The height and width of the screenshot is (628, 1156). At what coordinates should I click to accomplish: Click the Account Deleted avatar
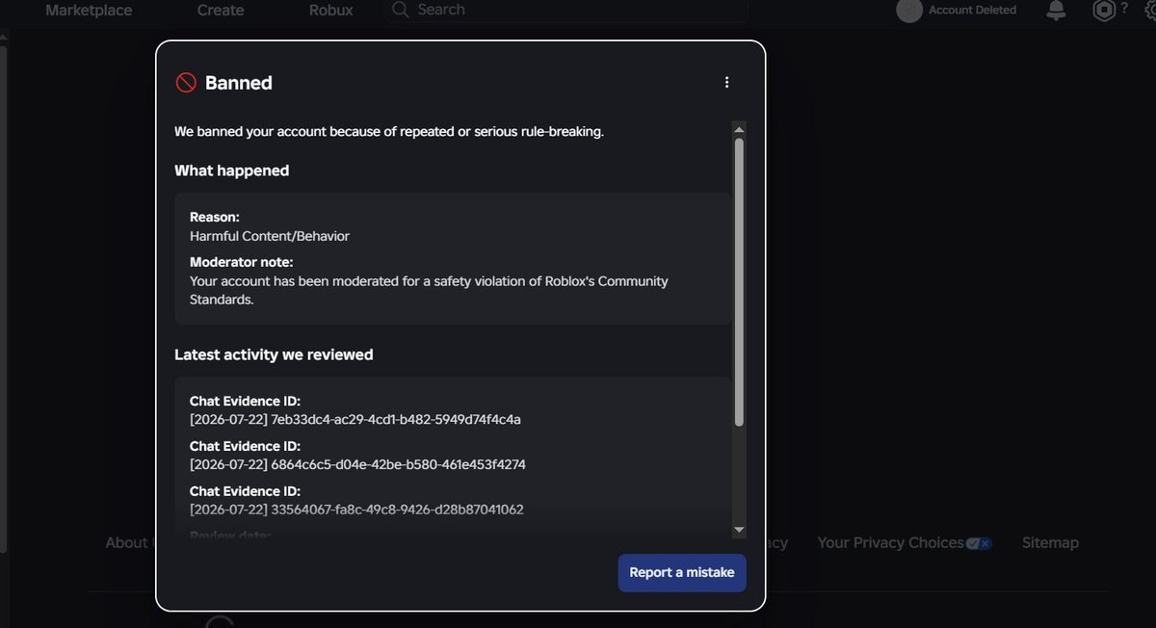click(909, 10)
